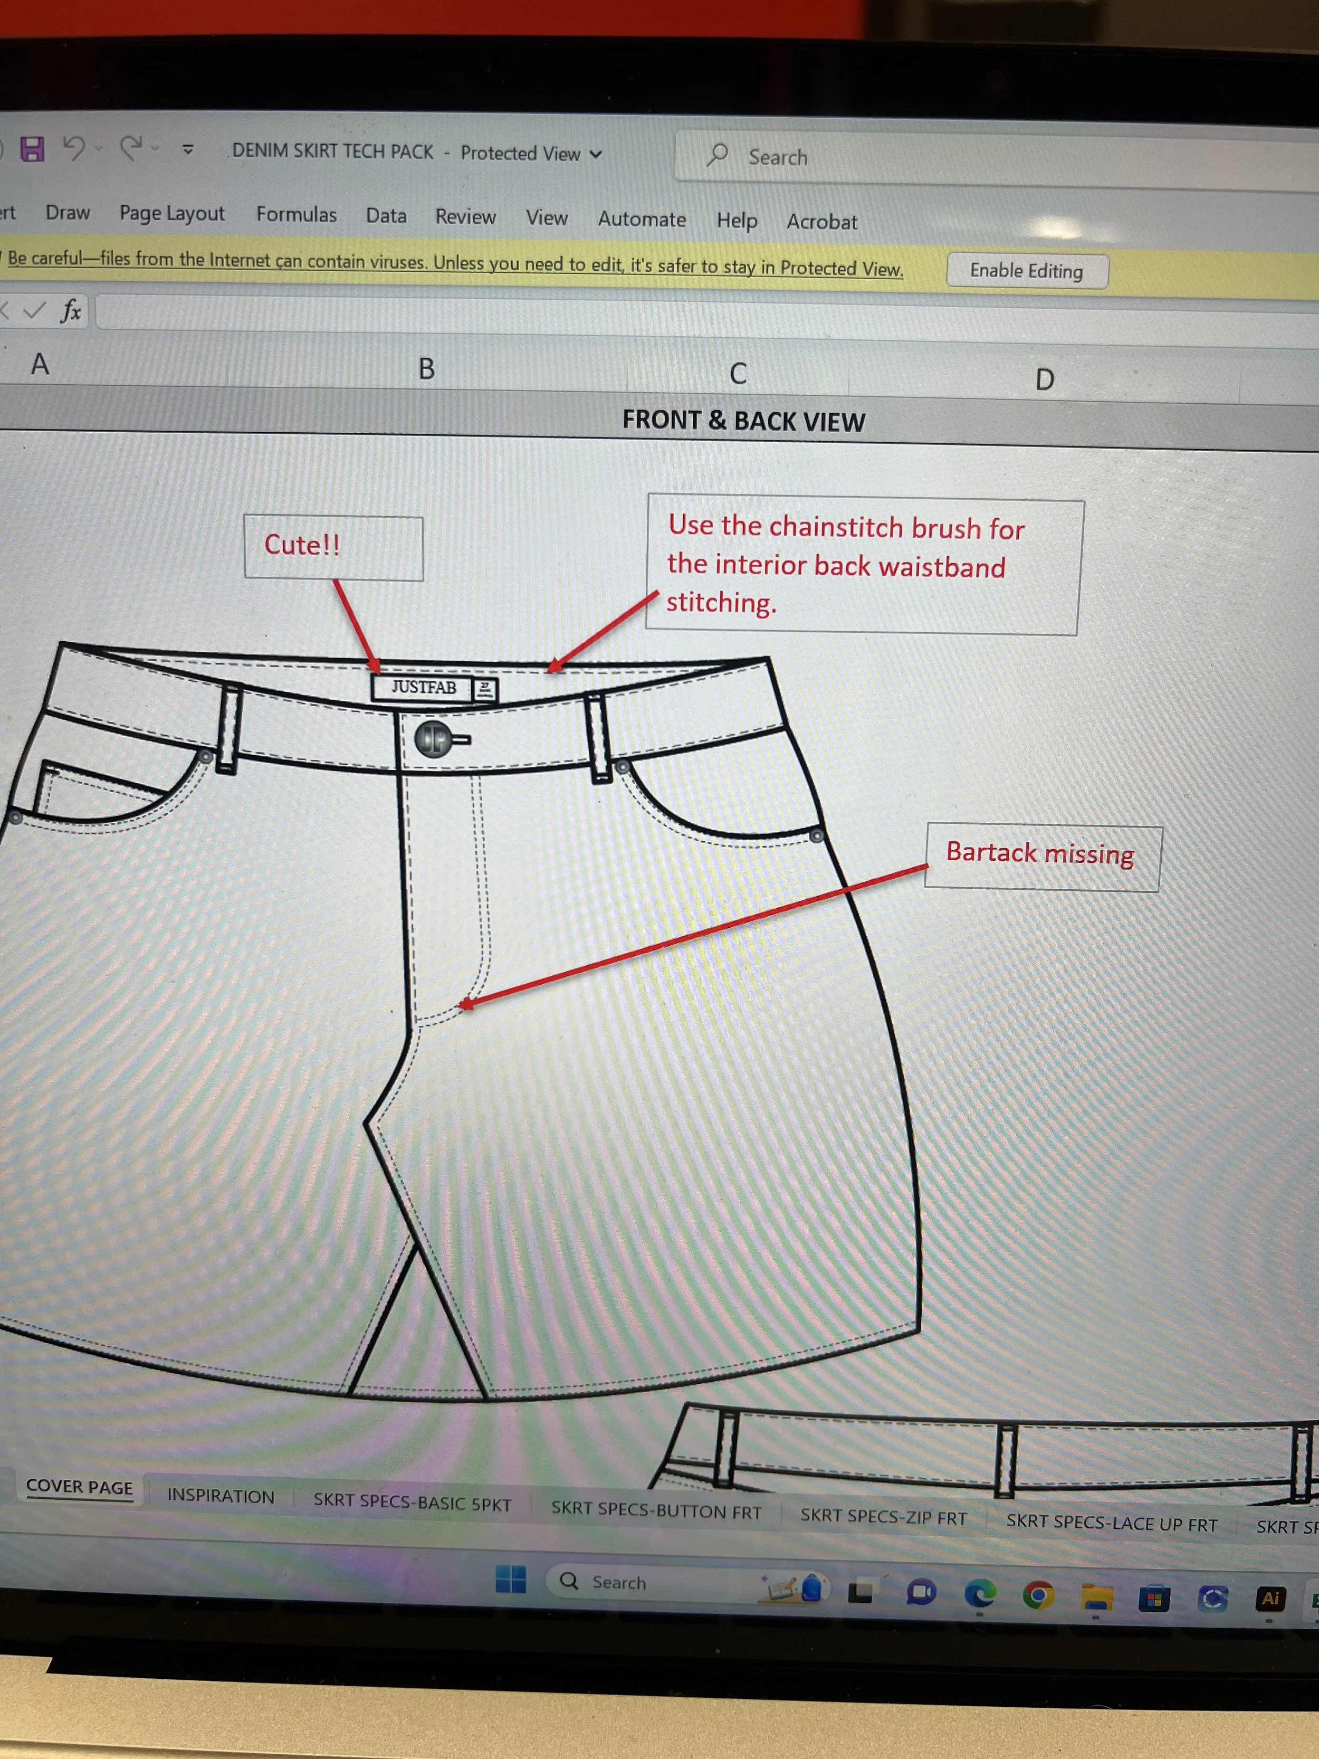Click the purple Save icon

tap(33, 148)
